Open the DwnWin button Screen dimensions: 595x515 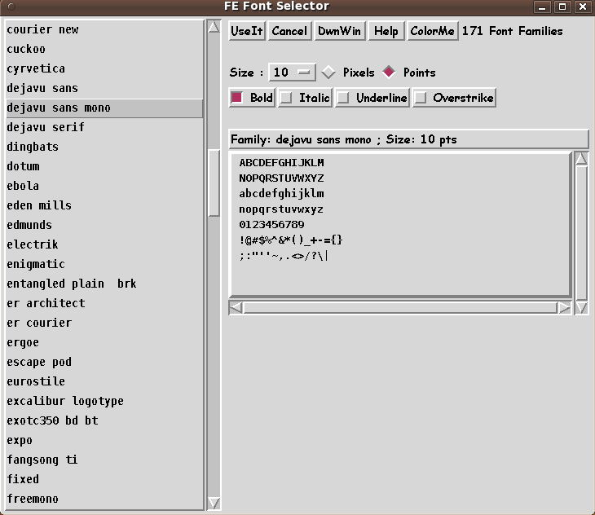(x=340, y=31)
